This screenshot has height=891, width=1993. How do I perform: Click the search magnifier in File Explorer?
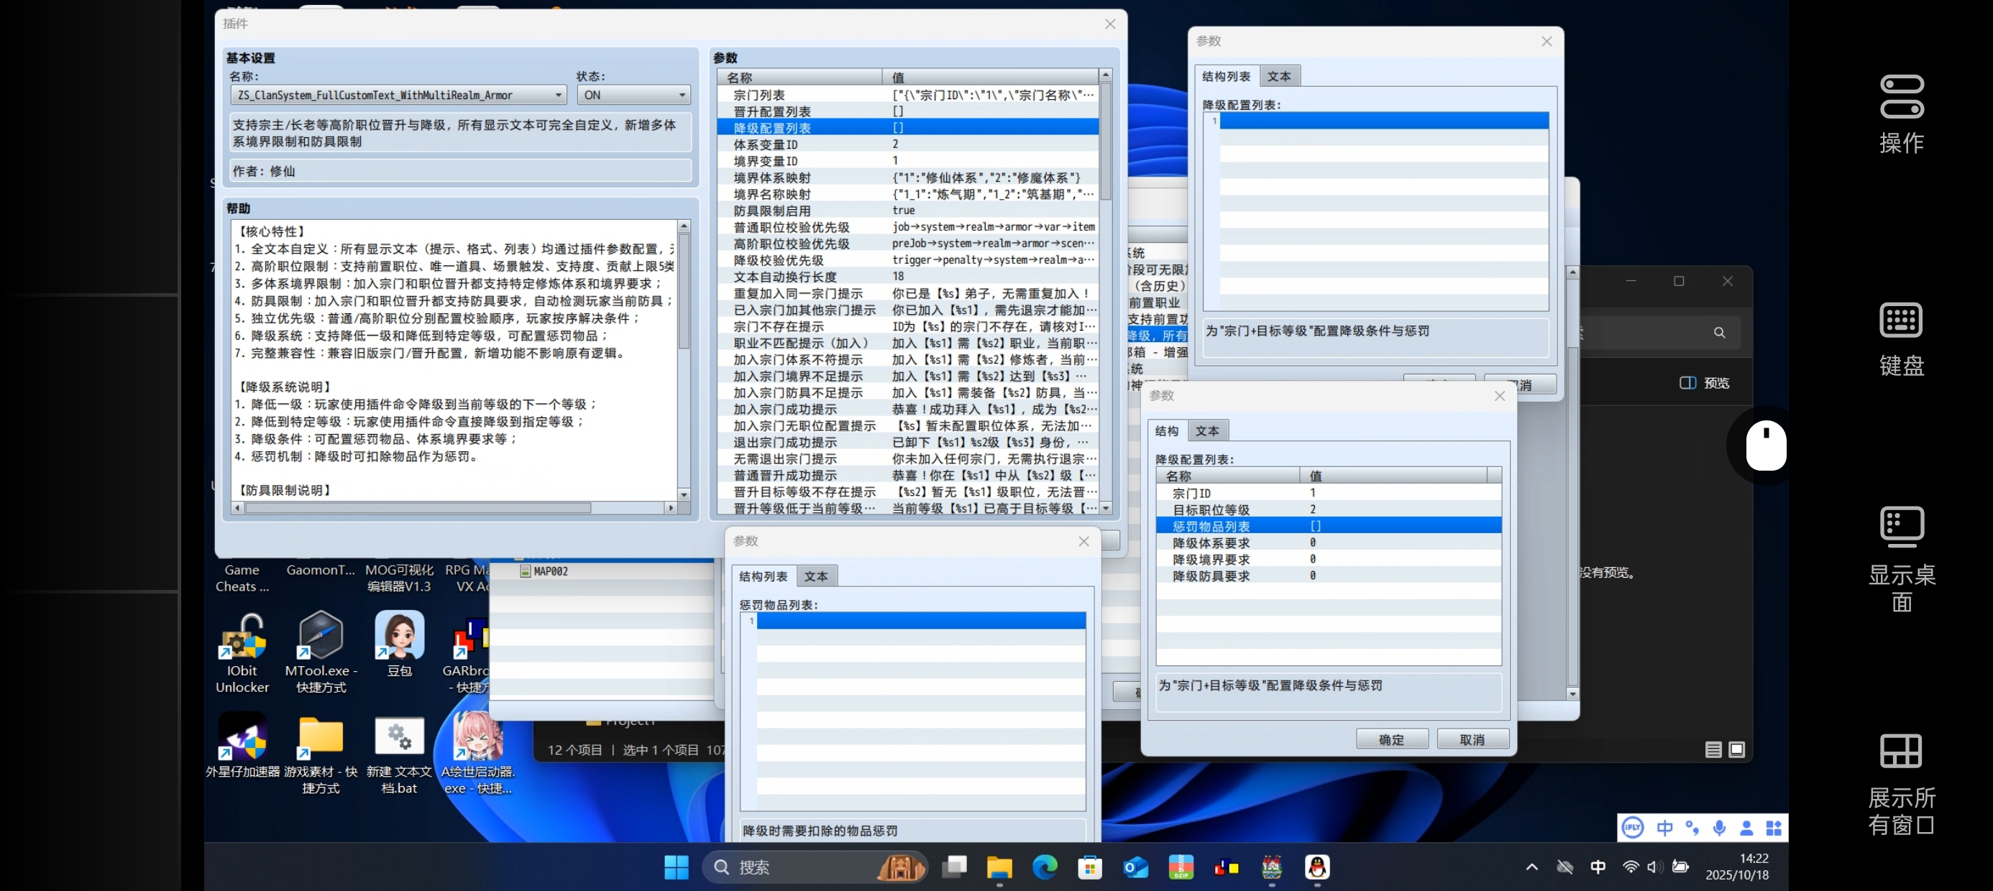click(1719, 333)
